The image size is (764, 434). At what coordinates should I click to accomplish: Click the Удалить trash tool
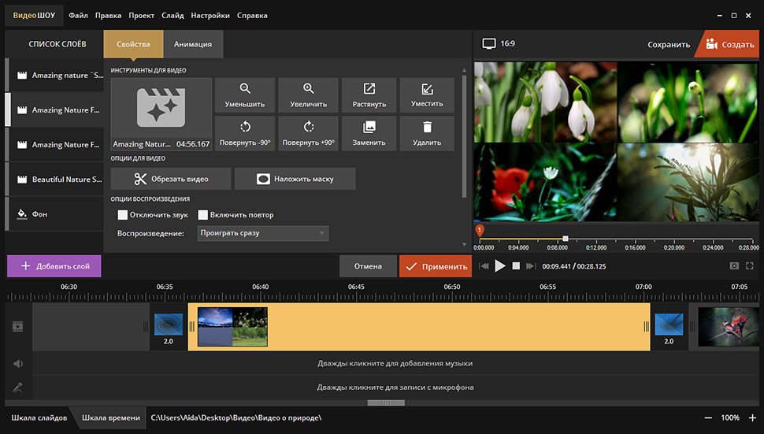[427, 133]
